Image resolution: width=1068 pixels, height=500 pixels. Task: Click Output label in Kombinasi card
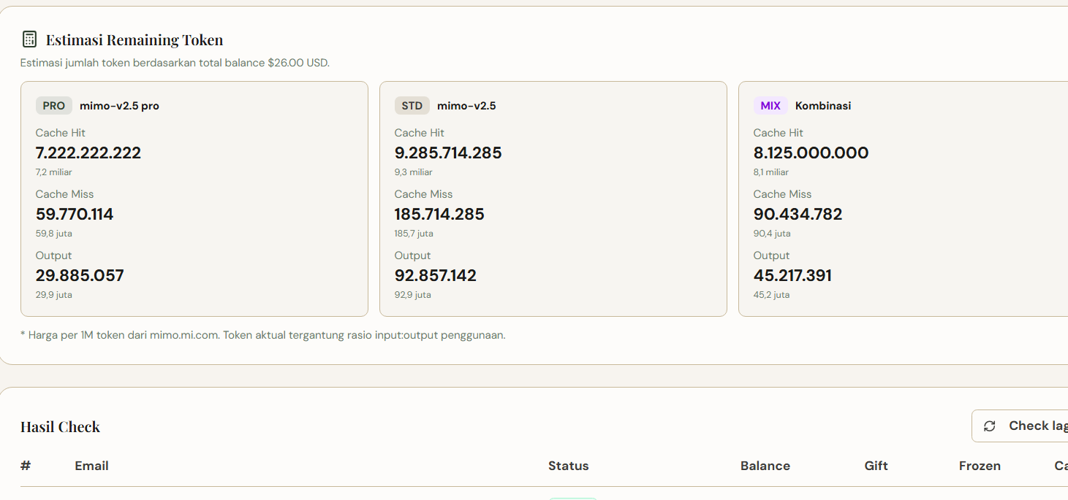[x=772, y=255]
